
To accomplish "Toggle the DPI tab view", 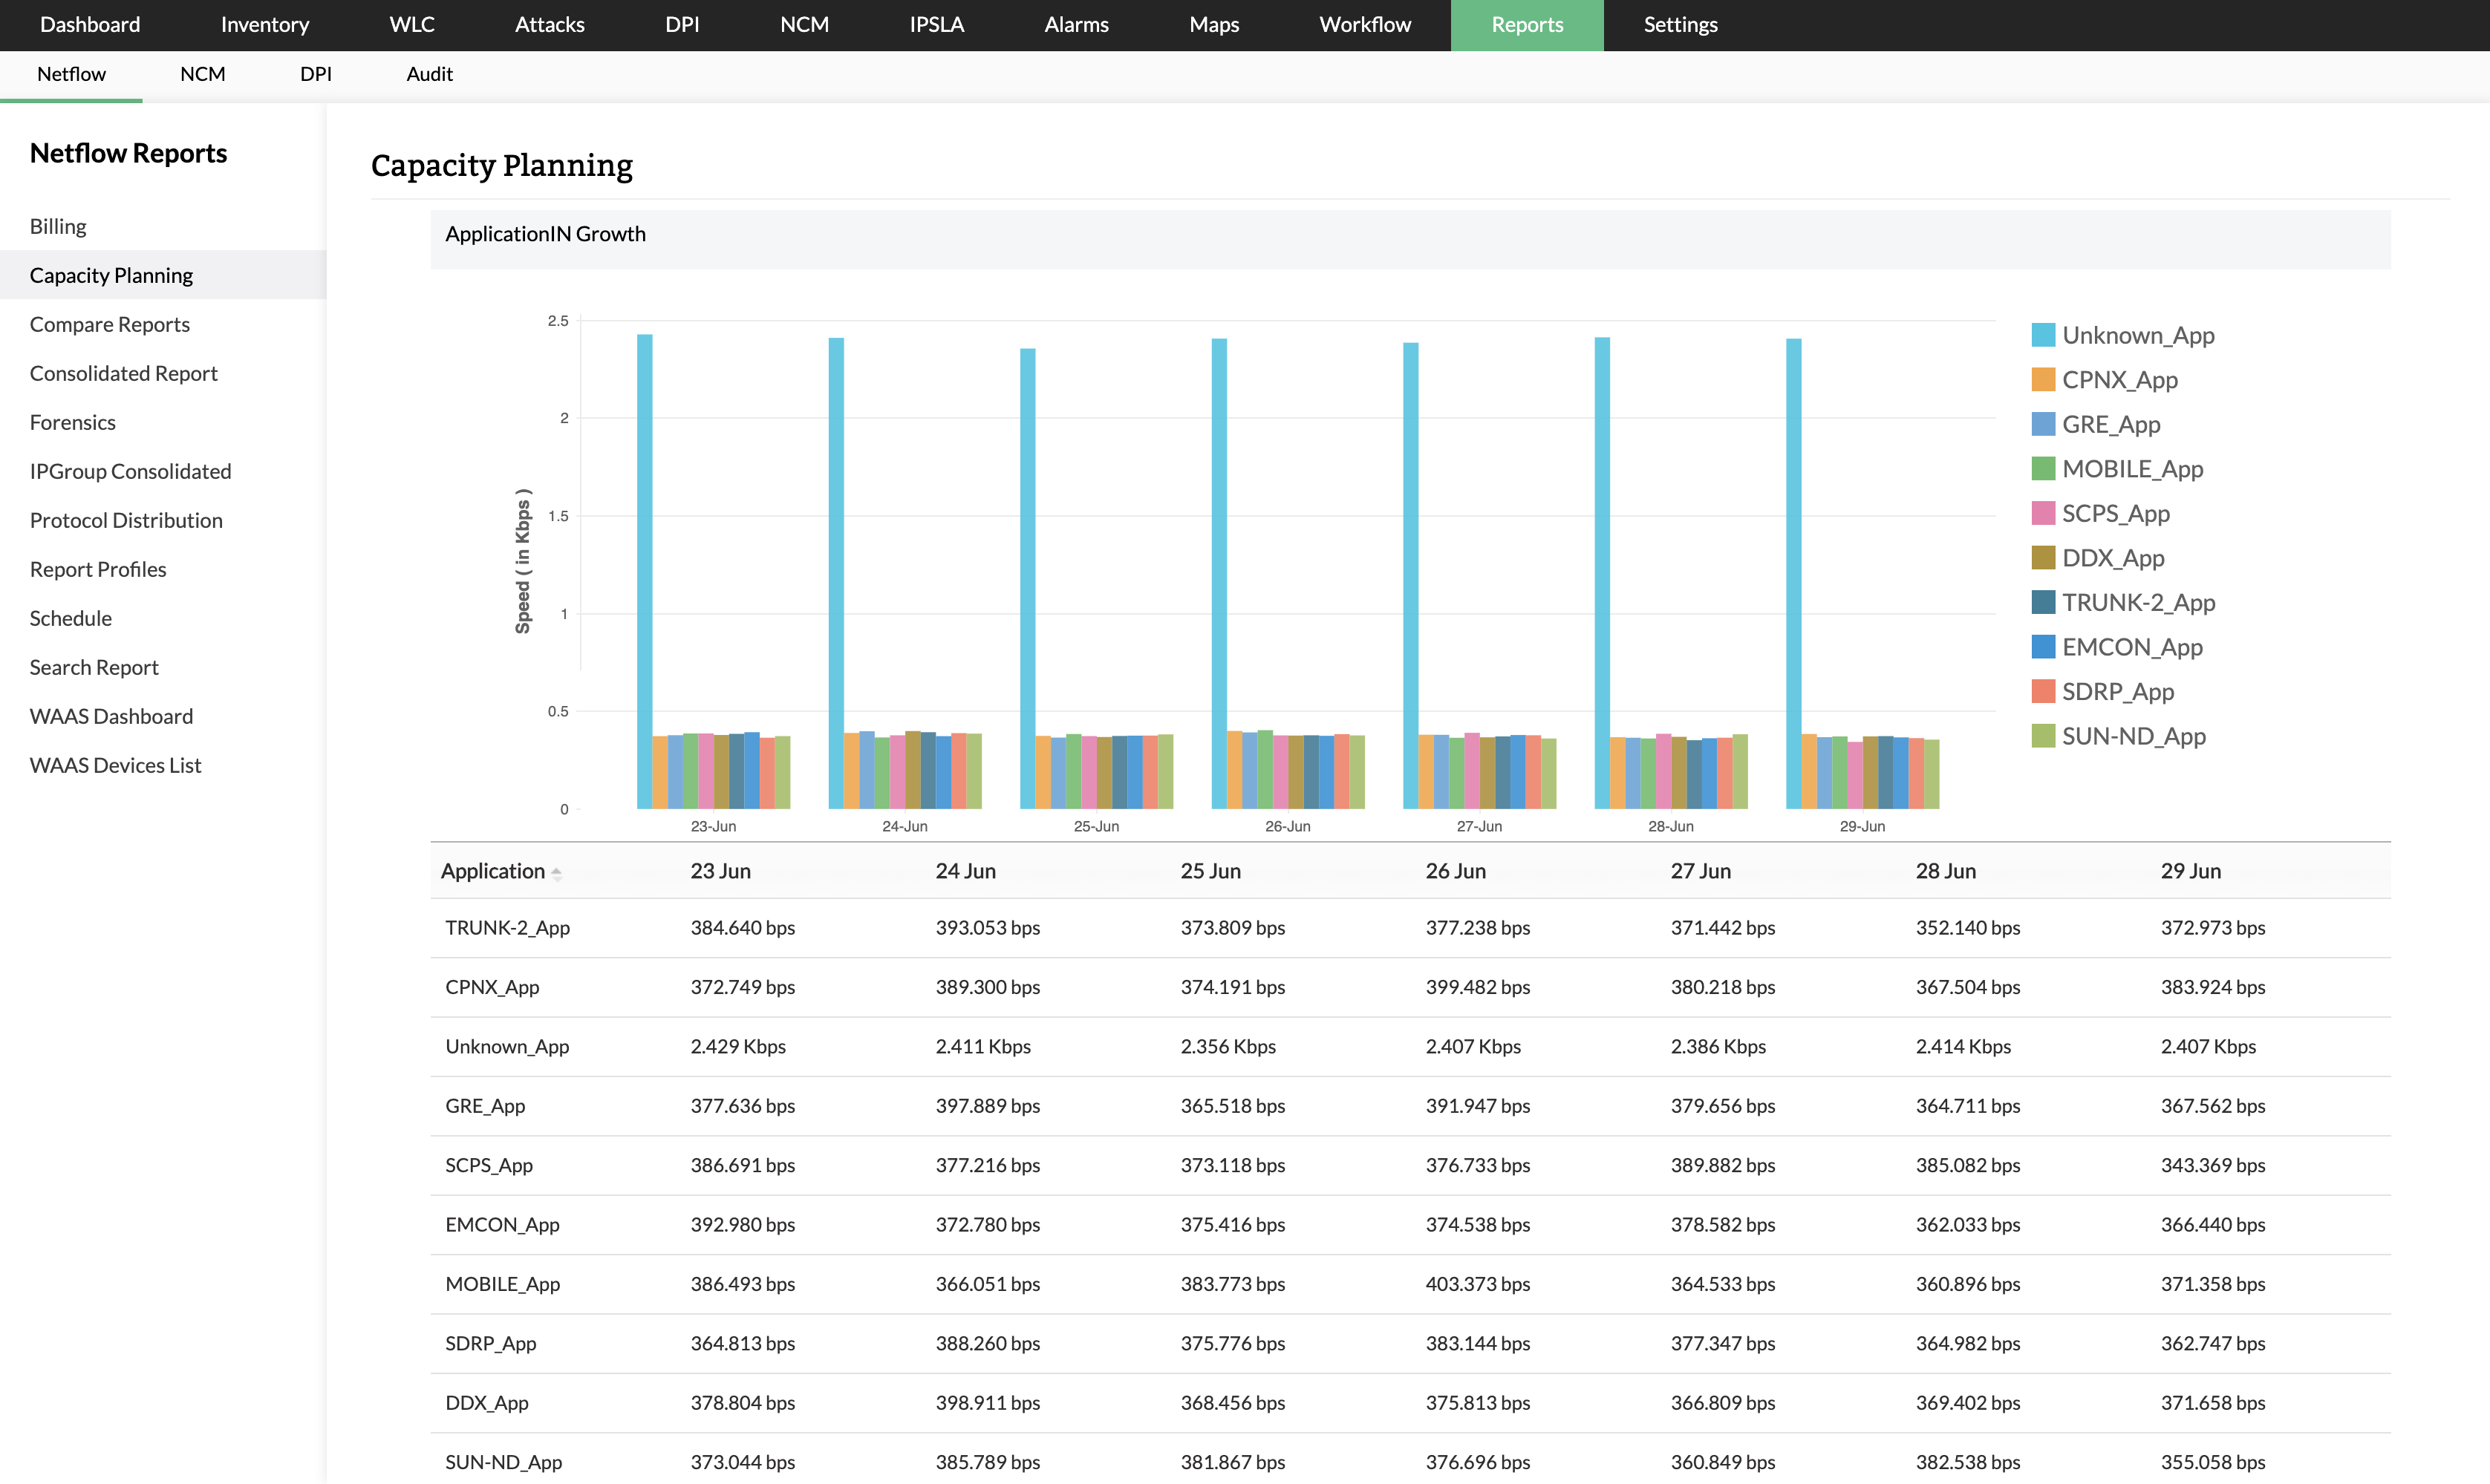I will (x=315, y=74).
